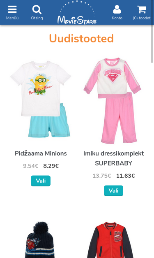
Task: View the pink SUPERBABY tracksuit image
Action: [113, 101]
